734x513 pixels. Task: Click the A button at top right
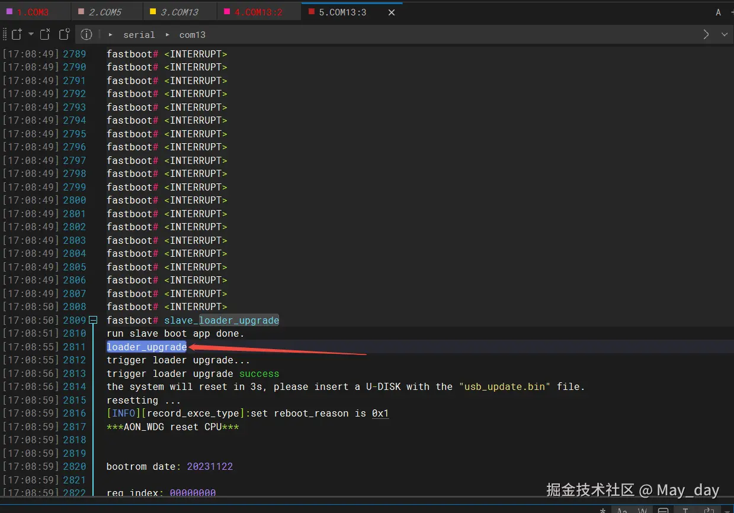[718, 12]
